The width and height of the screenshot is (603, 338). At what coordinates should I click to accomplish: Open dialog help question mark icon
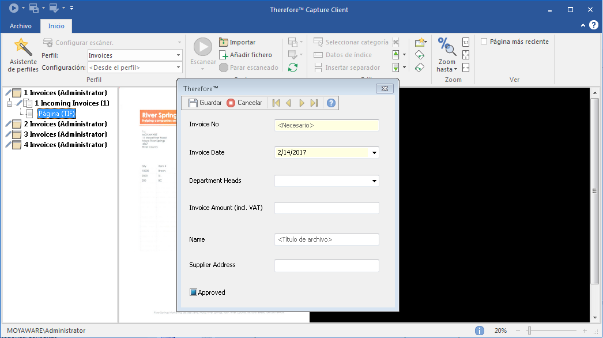[331, 103]
